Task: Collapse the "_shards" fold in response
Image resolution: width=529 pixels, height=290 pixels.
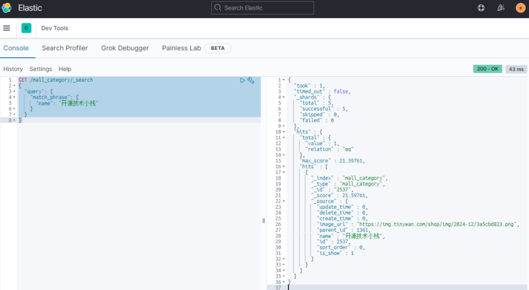Action: (284, 97)
